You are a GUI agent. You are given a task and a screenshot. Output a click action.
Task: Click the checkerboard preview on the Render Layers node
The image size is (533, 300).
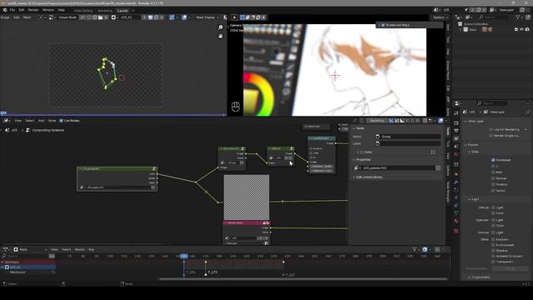click(x=247, y=197)
